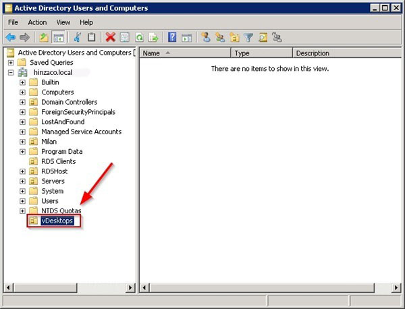
Task: Collapse the hinzaco.local domain node
Action: pyautogui.click(x=11, y=72)
